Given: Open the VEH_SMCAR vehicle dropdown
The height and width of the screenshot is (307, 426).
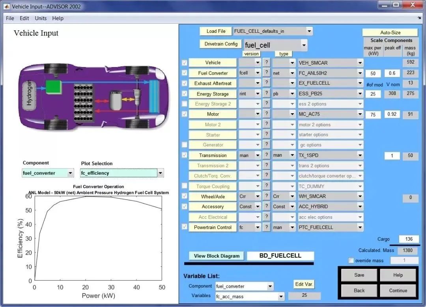Looking at the screenshot, I should (331, 63).
